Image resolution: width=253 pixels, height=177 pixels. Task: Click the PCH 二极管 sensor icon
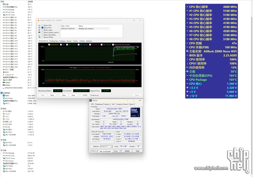pos(4,69)
